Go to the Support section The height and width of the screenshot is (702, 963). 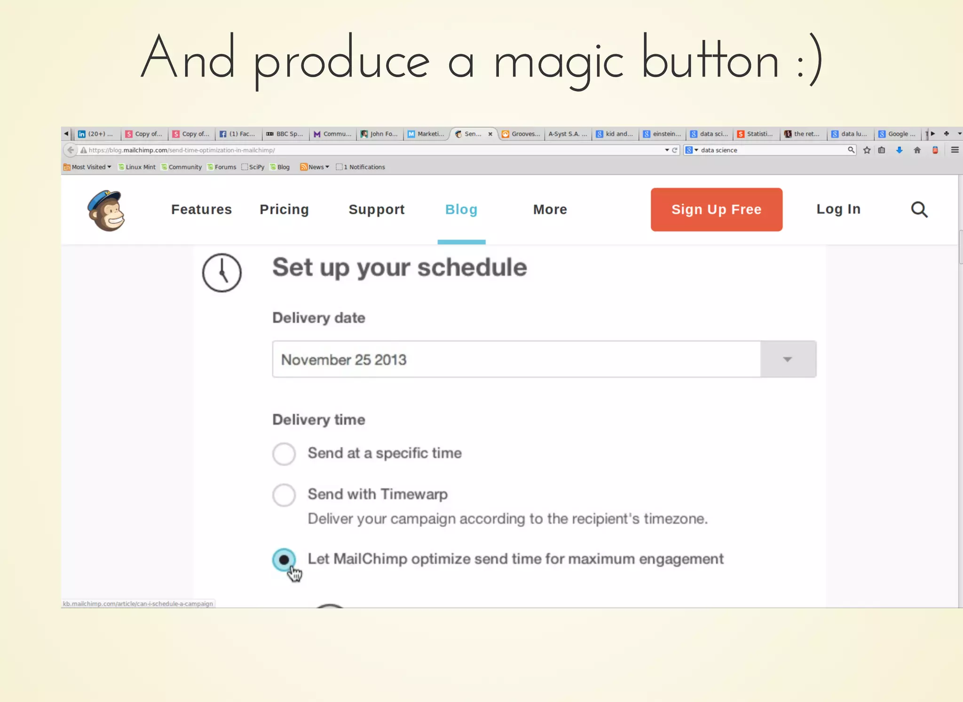tap(377, 210)
